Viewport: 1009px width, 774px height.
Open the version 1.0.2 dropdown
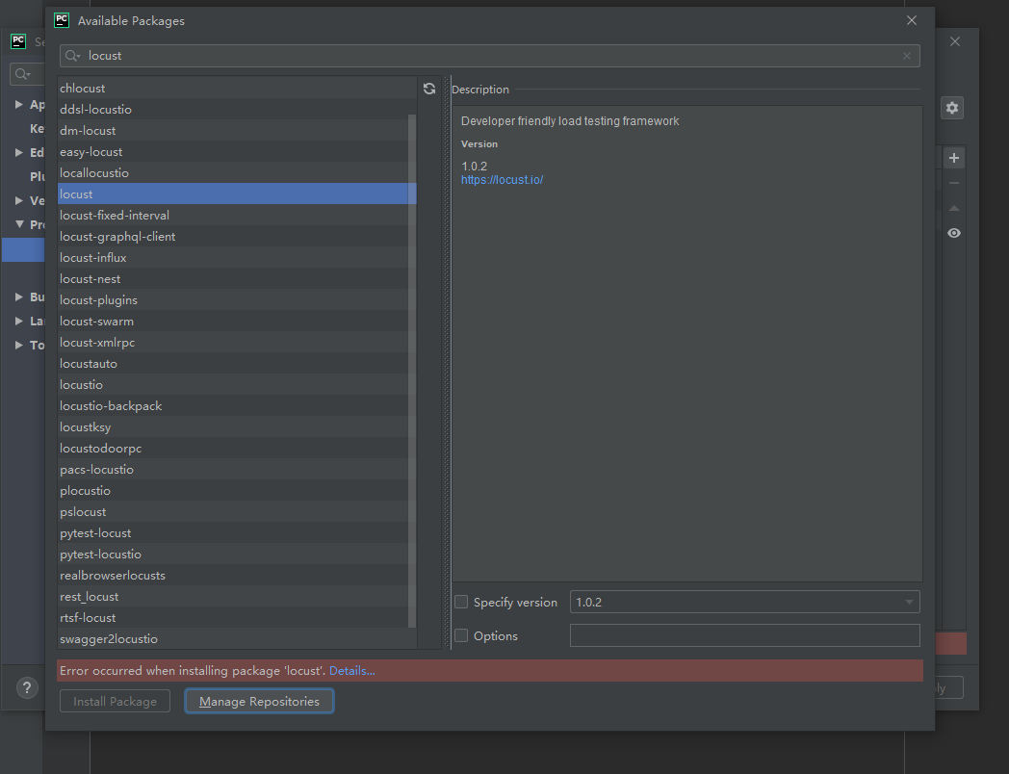[744, 603]
